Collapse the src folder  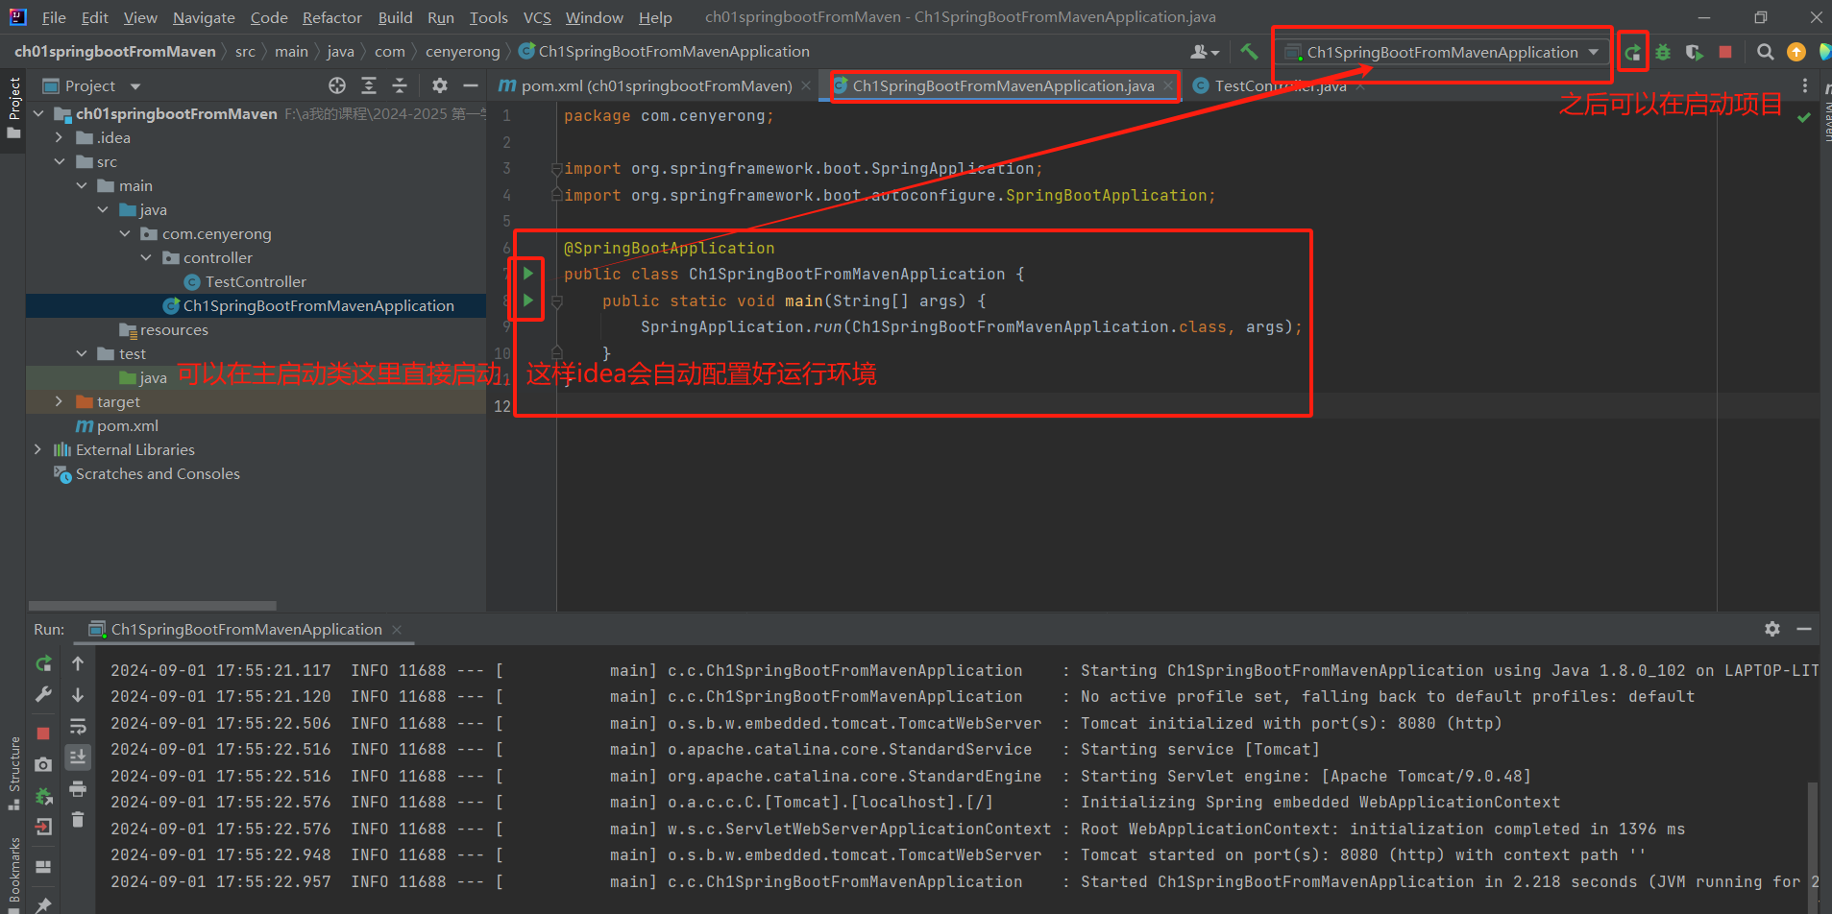pyautogui.click(x=59, y=161)
